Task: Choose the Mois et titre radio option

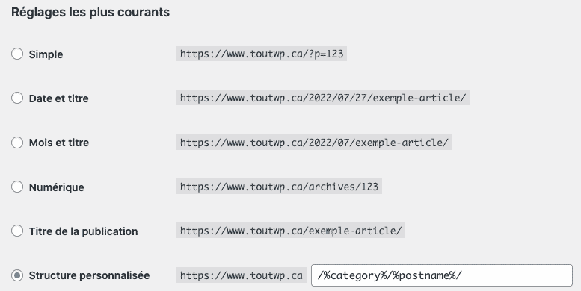Action: (17, 143)
